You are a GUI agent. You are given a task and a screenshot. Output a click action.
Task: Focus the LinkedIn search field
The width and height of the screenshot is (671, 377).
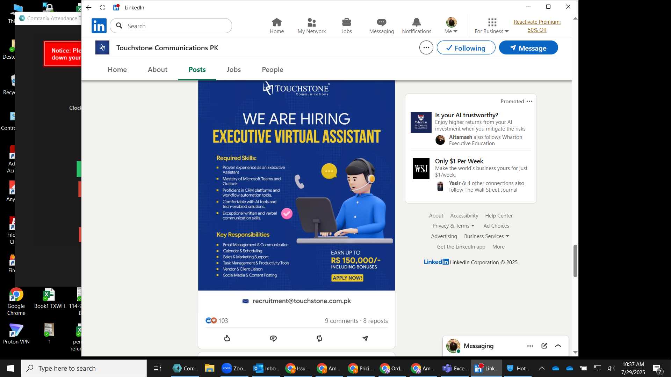pyautogui.click(x=171, y=26)
